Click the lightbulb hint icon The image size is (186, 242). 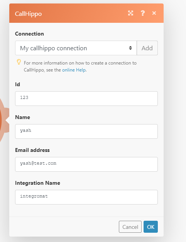click(x=19, y=62)
